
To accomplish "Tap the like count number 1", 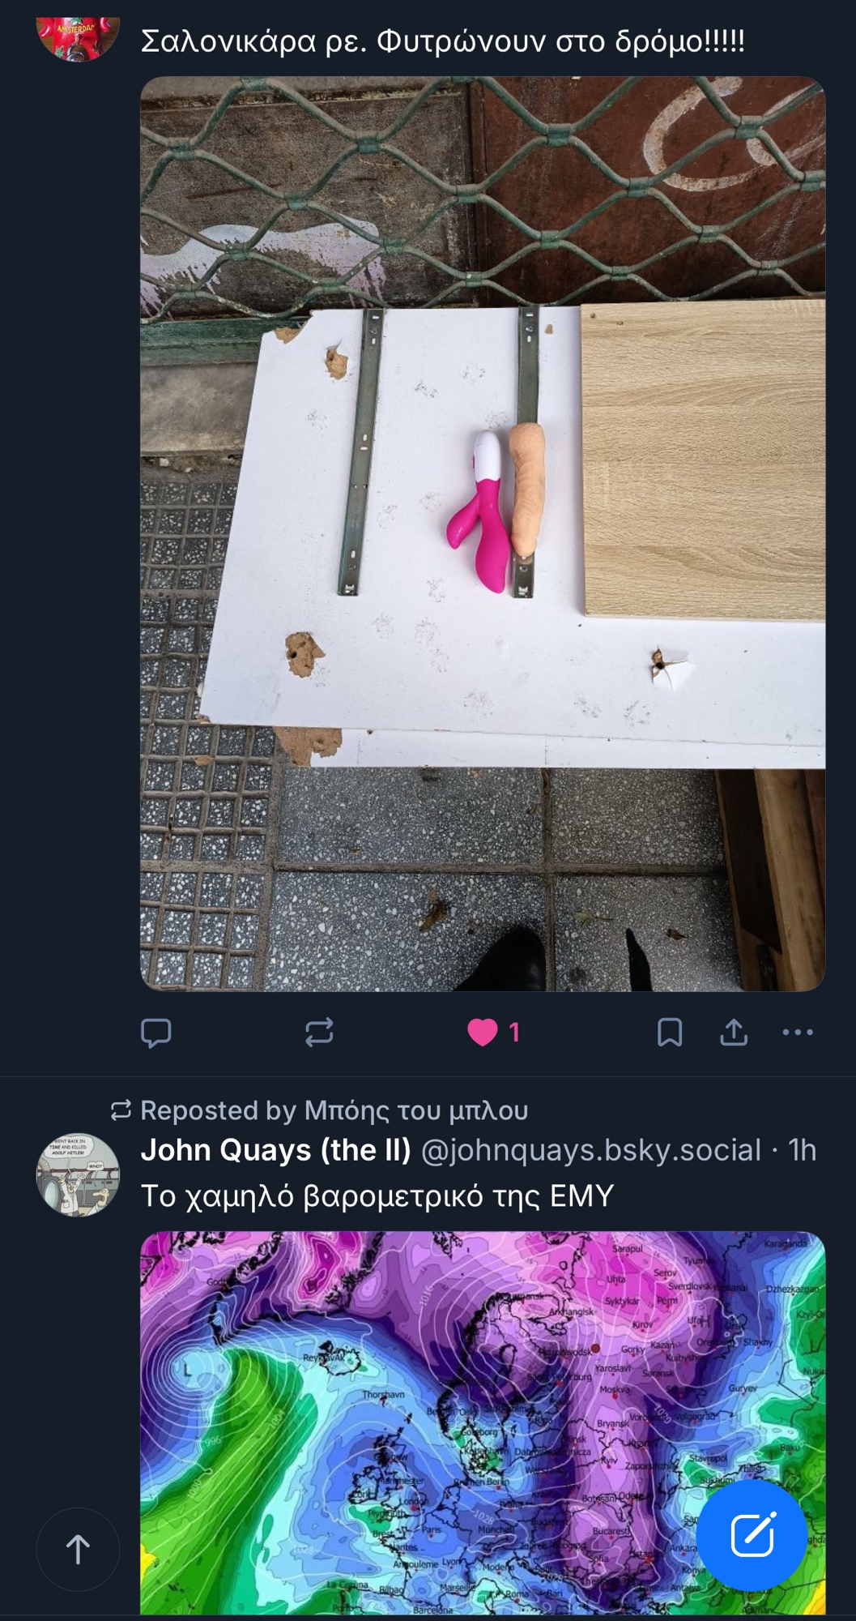I will click(x=514, y=1033).
